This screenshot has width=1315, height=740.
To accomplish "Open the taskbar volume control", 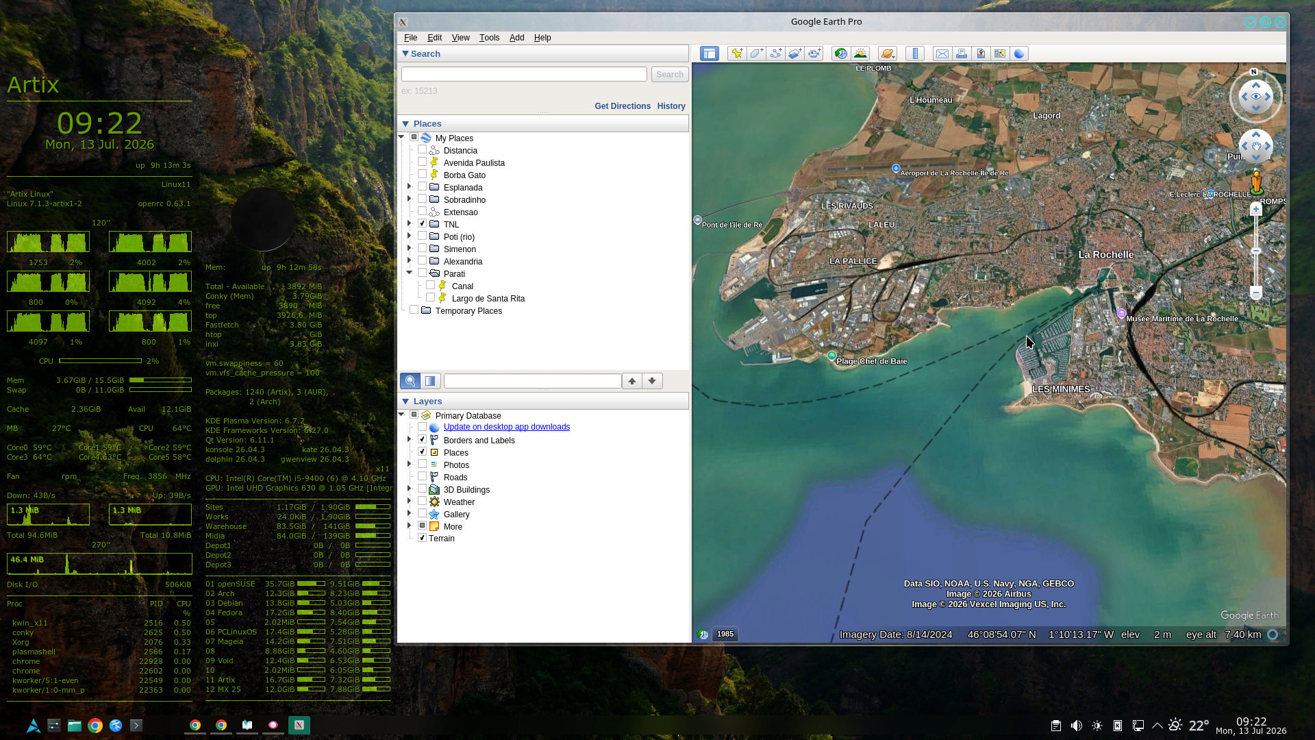I will pyautogui.click(x=1077, y=726).
